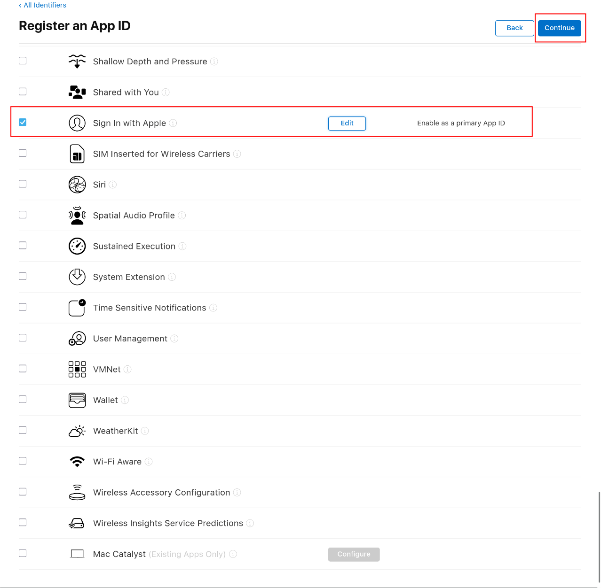Viewport: 601px width, 588px height.
Task: Click the Shared with You icon
Action: 77,92
